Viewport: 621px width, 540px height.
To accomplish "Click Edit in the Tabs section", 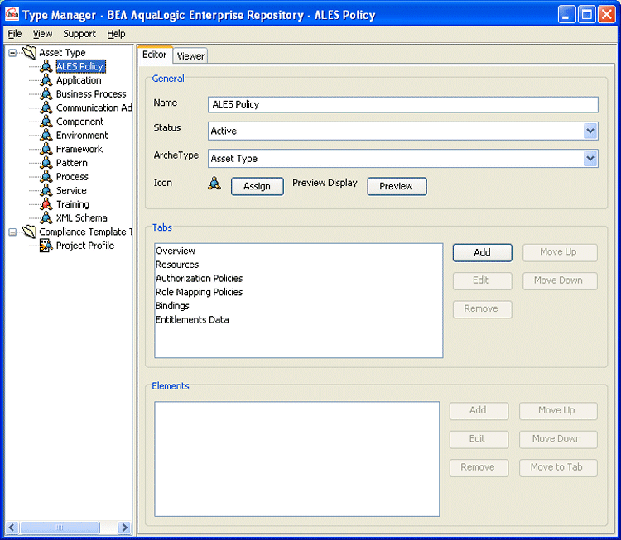I will (x=482, y=280).
